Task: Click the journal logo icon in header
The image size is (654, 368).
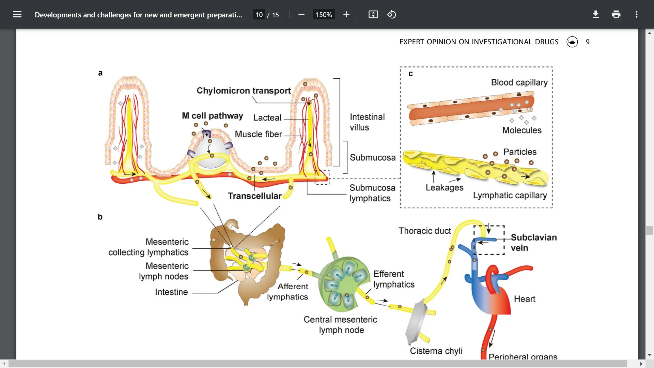Action: coord(572,42)
